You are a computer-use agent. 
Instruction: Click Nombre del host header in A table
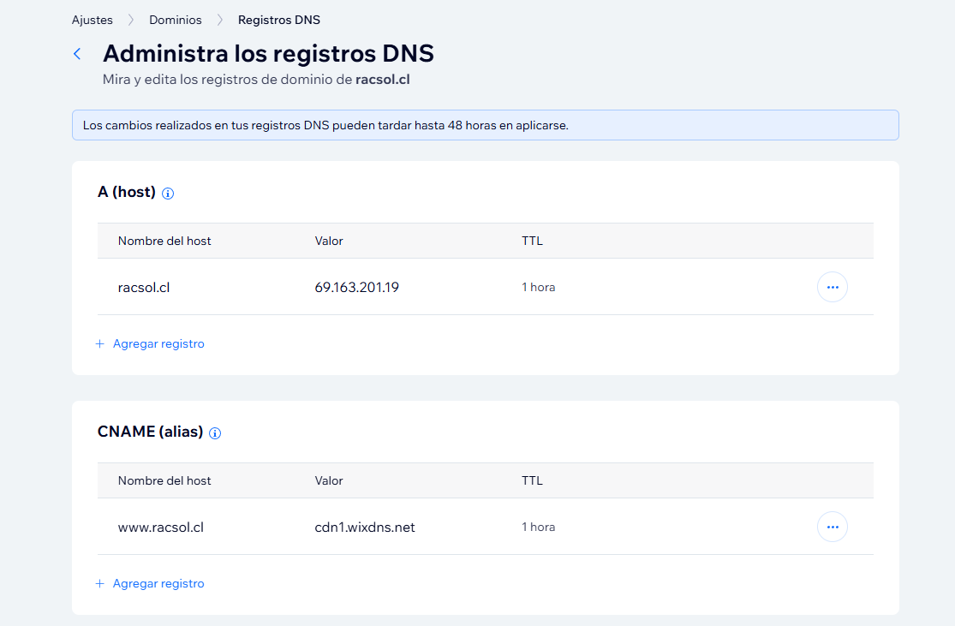click(x=164, y=241)
